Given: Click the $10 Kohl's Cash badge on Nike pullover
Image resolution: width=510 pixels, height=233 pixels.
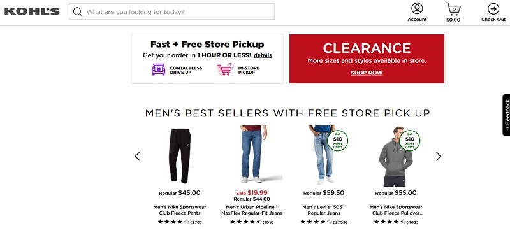Looking at the screenshot, I should click(409, 141).
